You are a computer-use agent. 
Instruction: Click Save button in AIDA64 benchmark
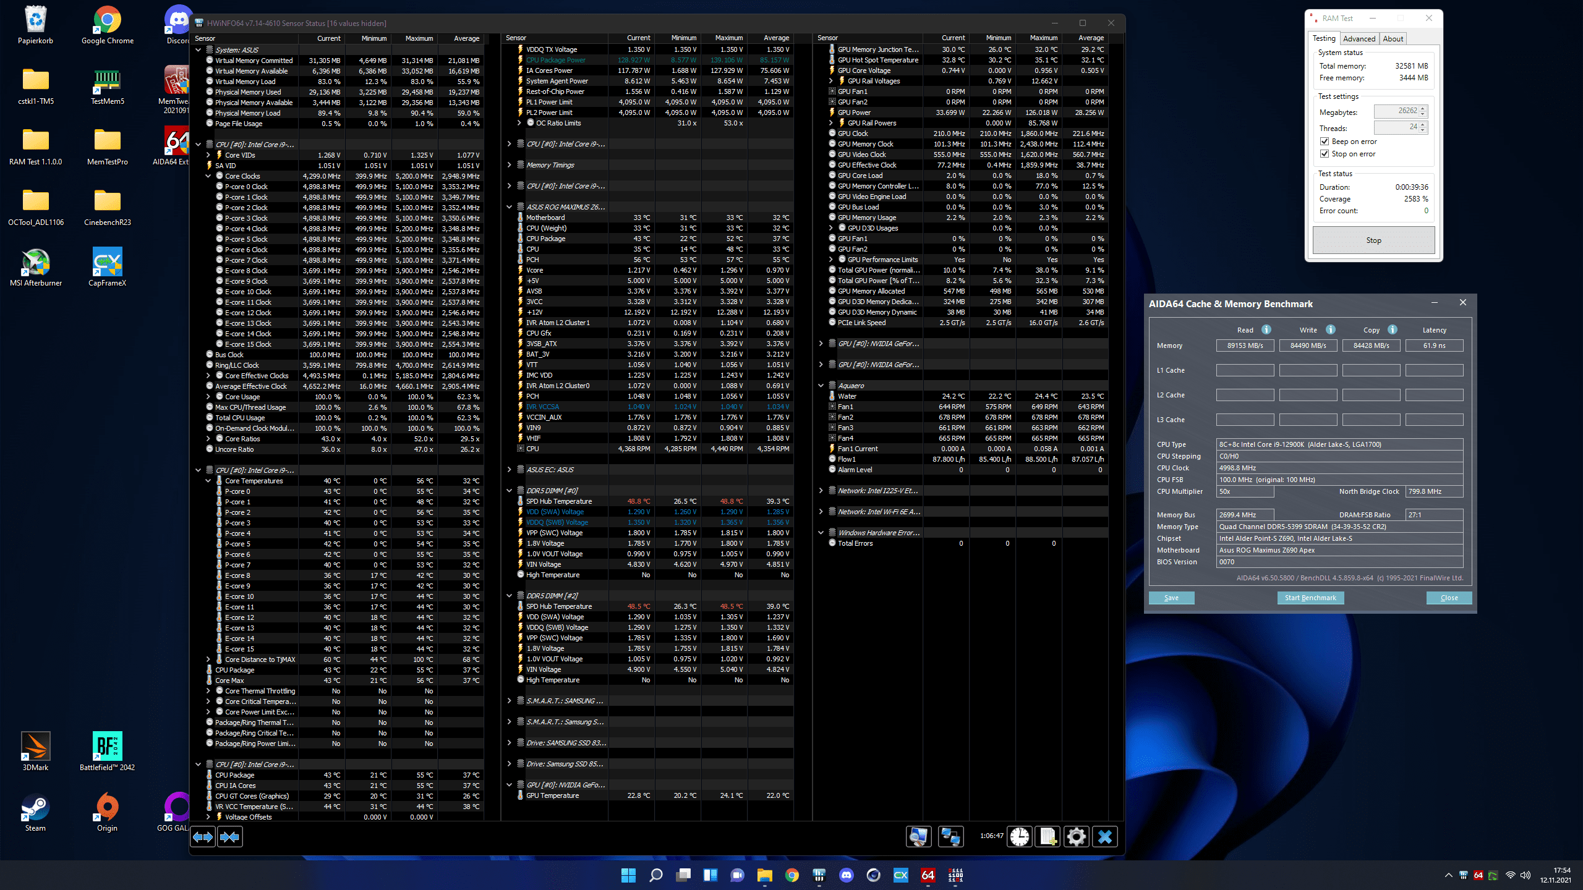point(1171,598)
